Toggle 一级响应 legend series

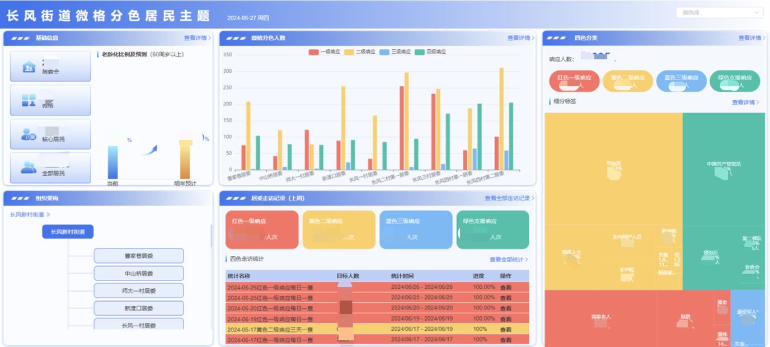(x=325, y=52)
